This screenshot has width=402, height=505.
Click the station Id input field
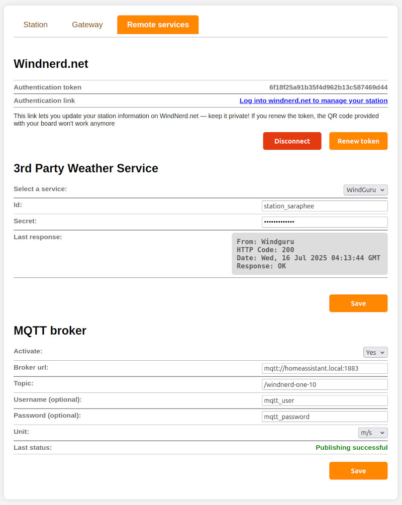(x=325, y=206)
